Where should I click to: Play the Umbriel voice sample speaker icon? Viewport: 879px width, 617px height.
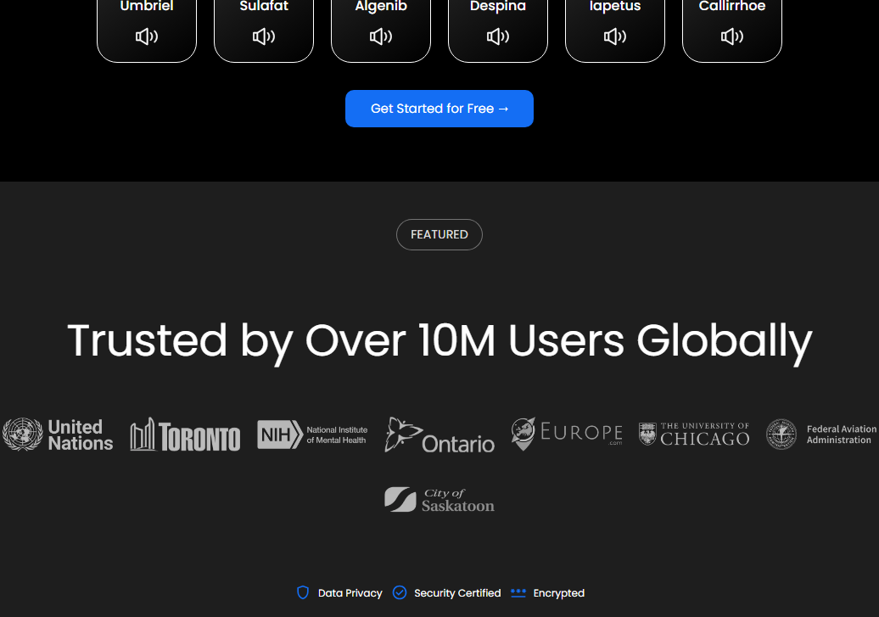click(147, 36)
